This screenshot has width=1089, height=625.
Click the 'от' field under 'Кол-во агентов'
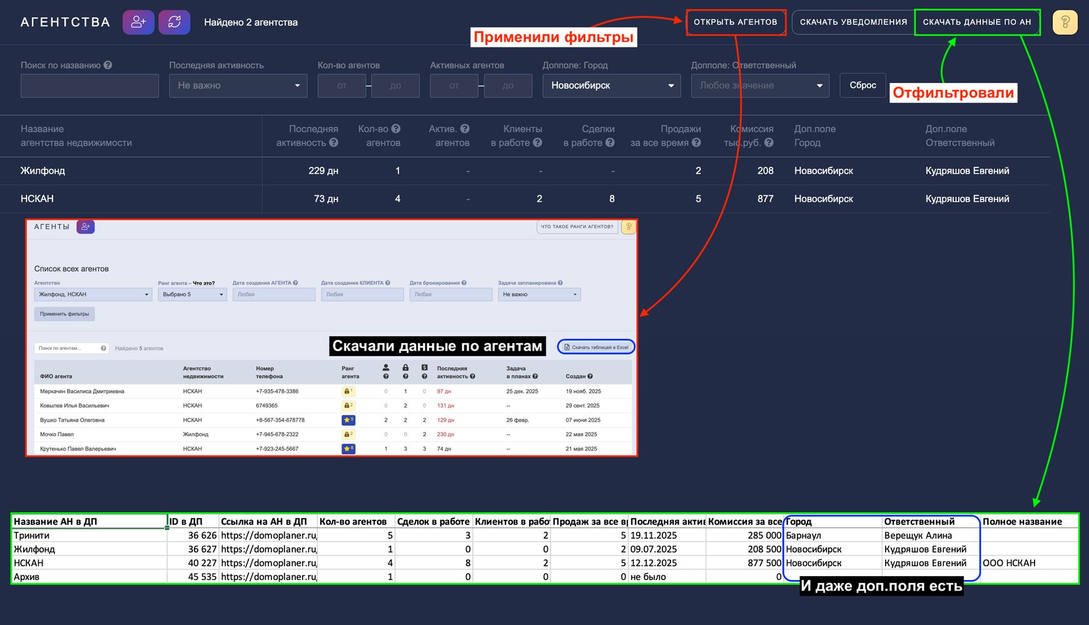[x=342, y=86]
